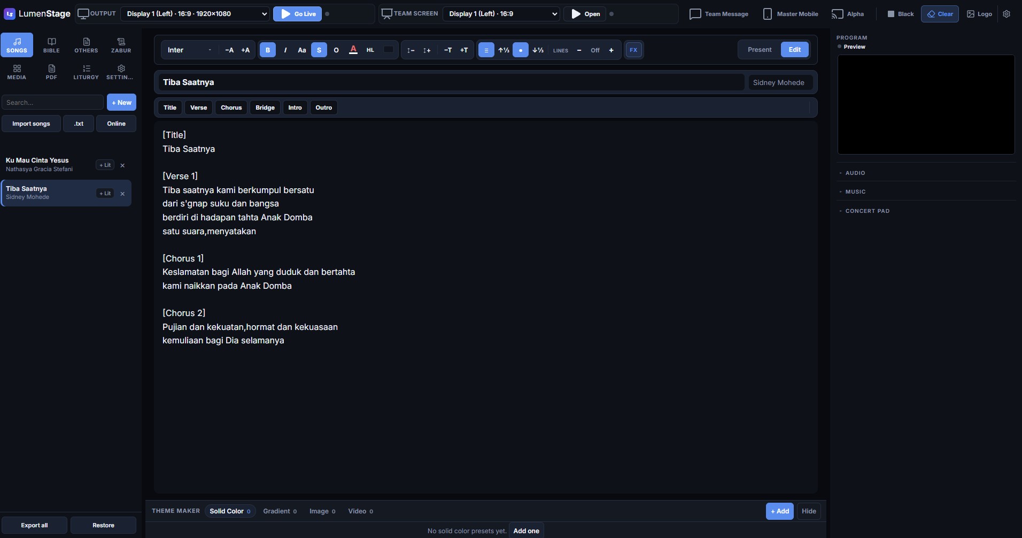Add Ku Mau Cinta Yesus to liturgy

pyautogui.click(x=105, y=165)
